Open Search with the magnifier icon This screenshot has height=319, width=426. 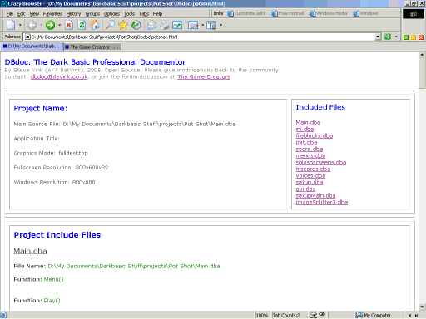click(110, 25)
